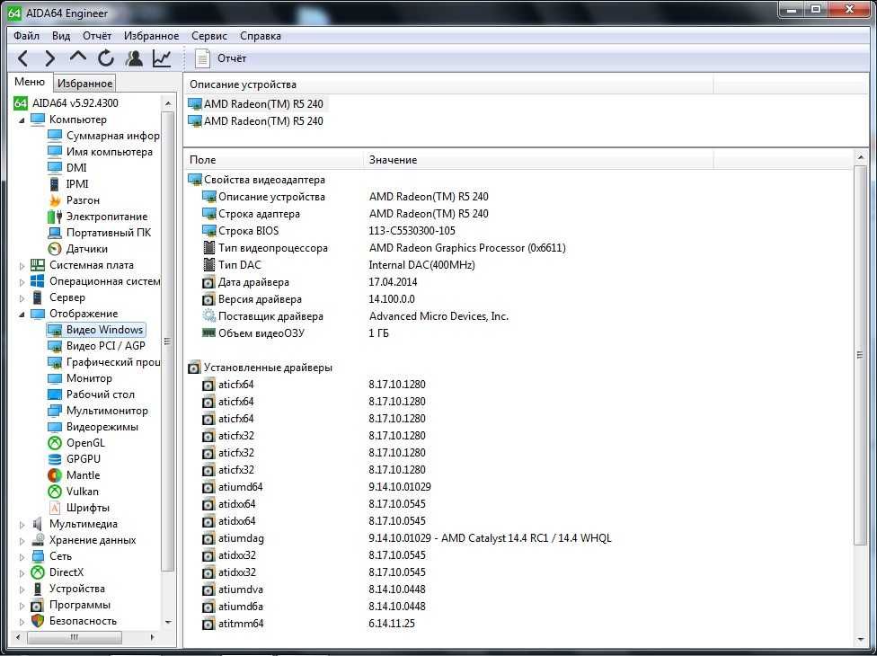Open the Вид menu

pos(61,36)
